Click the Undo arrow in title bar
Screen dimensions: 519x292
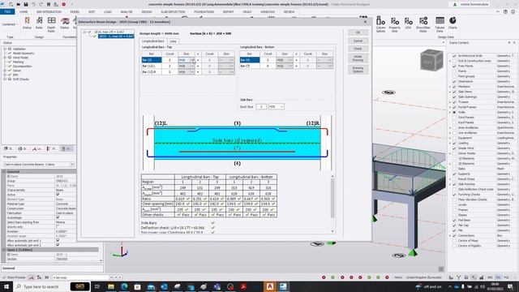coord(33,4)
